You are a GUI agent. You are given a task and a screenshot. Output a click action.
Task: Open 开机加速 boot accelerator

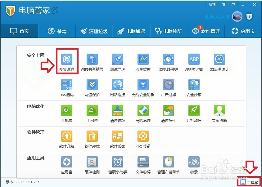tap(194, 114)
